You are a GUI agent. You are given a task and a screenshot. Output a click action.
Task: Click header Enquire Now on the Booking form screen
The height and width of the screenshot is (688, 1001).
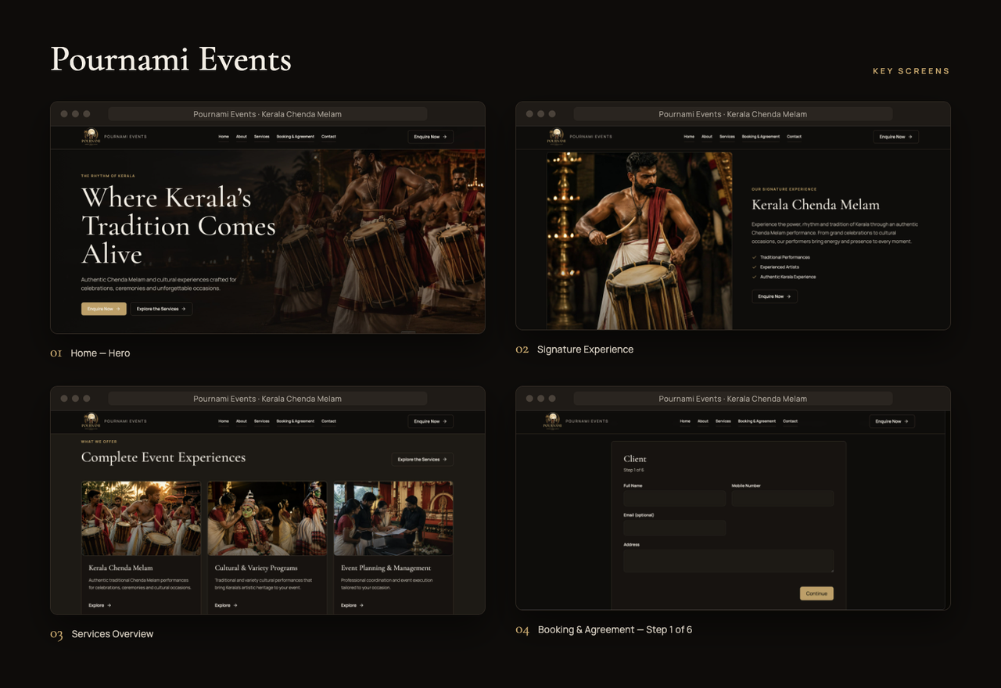(892, 421)
